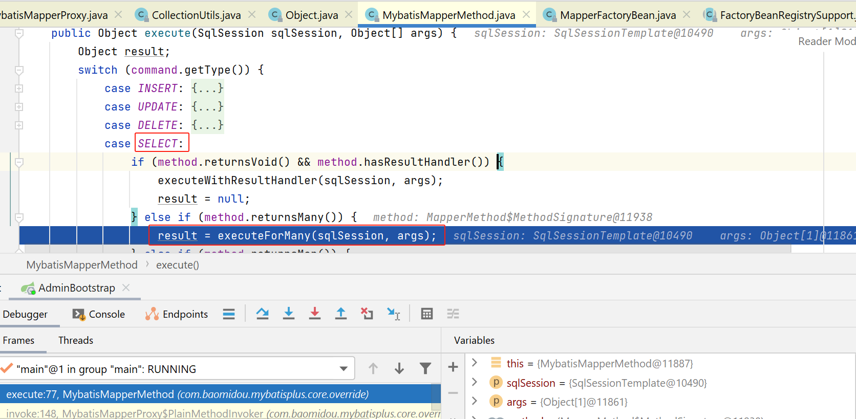The image size is (856, 419).
Task: Move to the previous frame with up arrow
Action: coord(373,368)
